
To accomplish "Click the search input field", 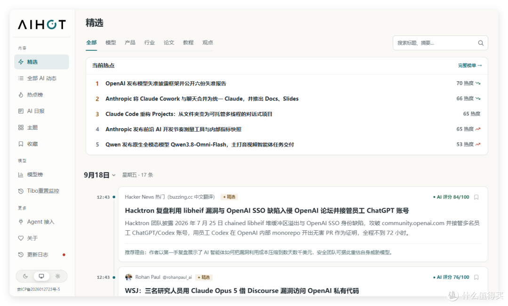I will point(440,43).
